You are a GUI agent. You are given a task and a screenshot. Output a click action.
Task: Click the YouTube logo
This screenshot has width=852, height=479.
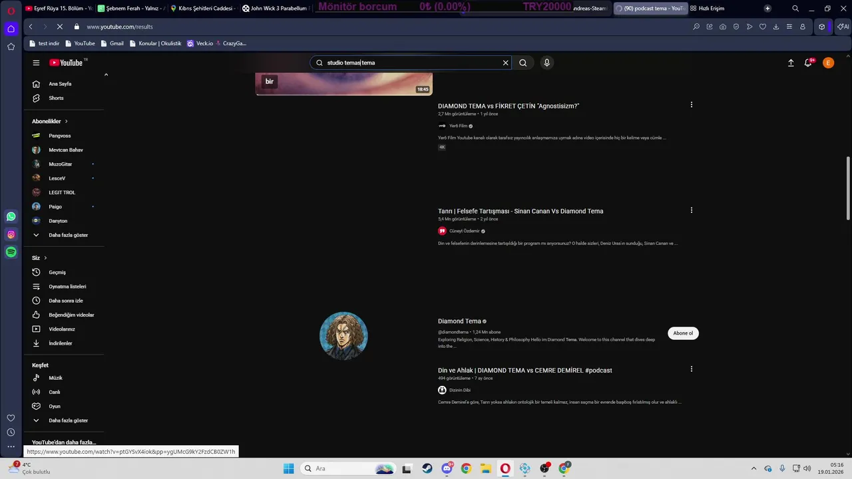pyautogui.click(x=66, y=63)
